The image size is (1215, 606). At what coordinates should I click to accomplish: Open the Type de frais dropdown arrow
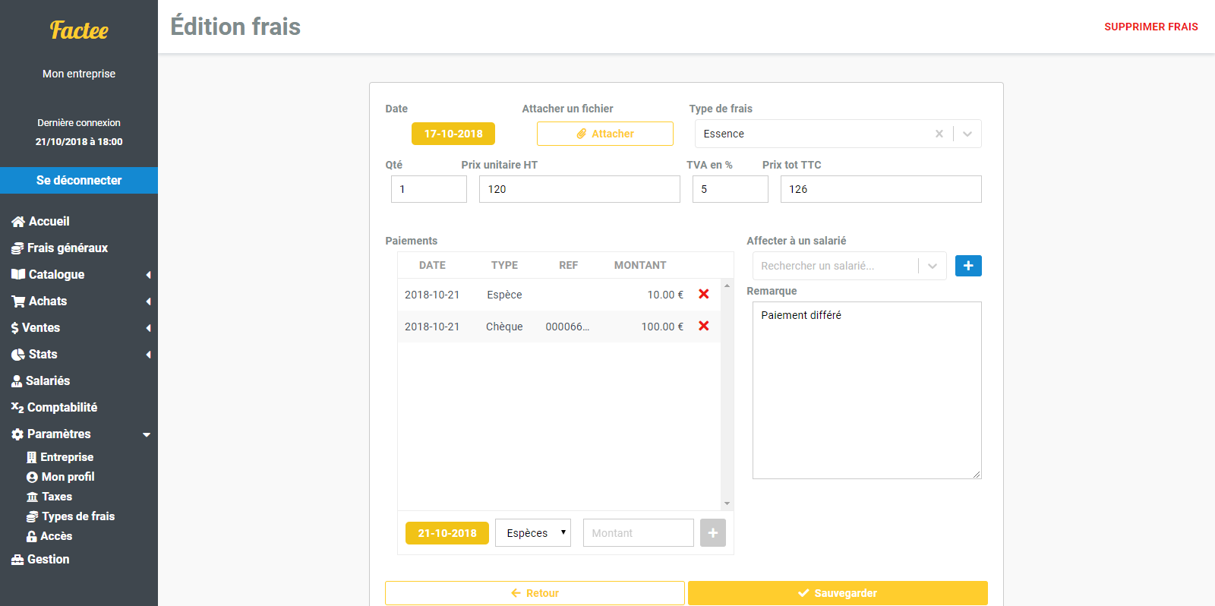[967, 134]
